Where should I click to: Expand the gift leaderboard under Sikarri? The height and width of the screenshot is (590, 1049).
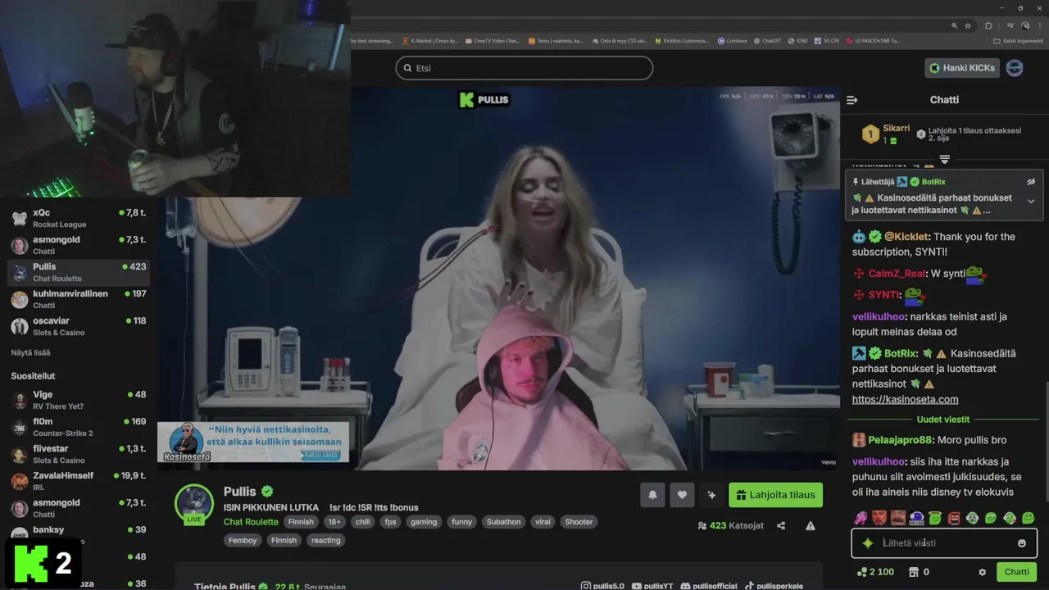[944, 159]
